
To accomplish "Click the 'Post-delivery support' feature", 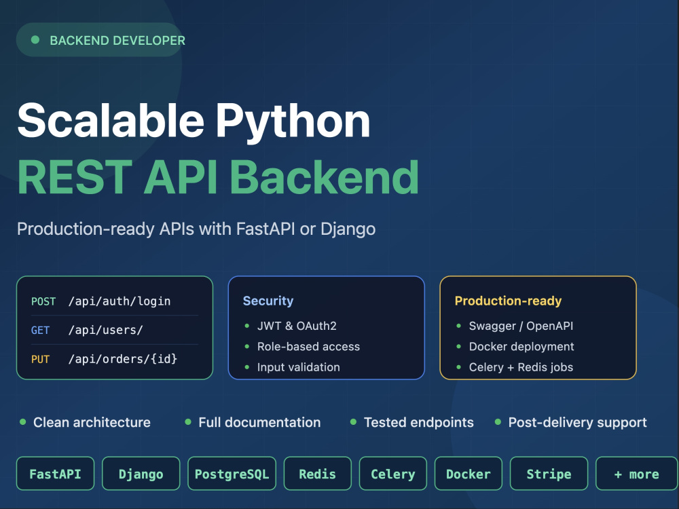I will click(x=571, y=422).
